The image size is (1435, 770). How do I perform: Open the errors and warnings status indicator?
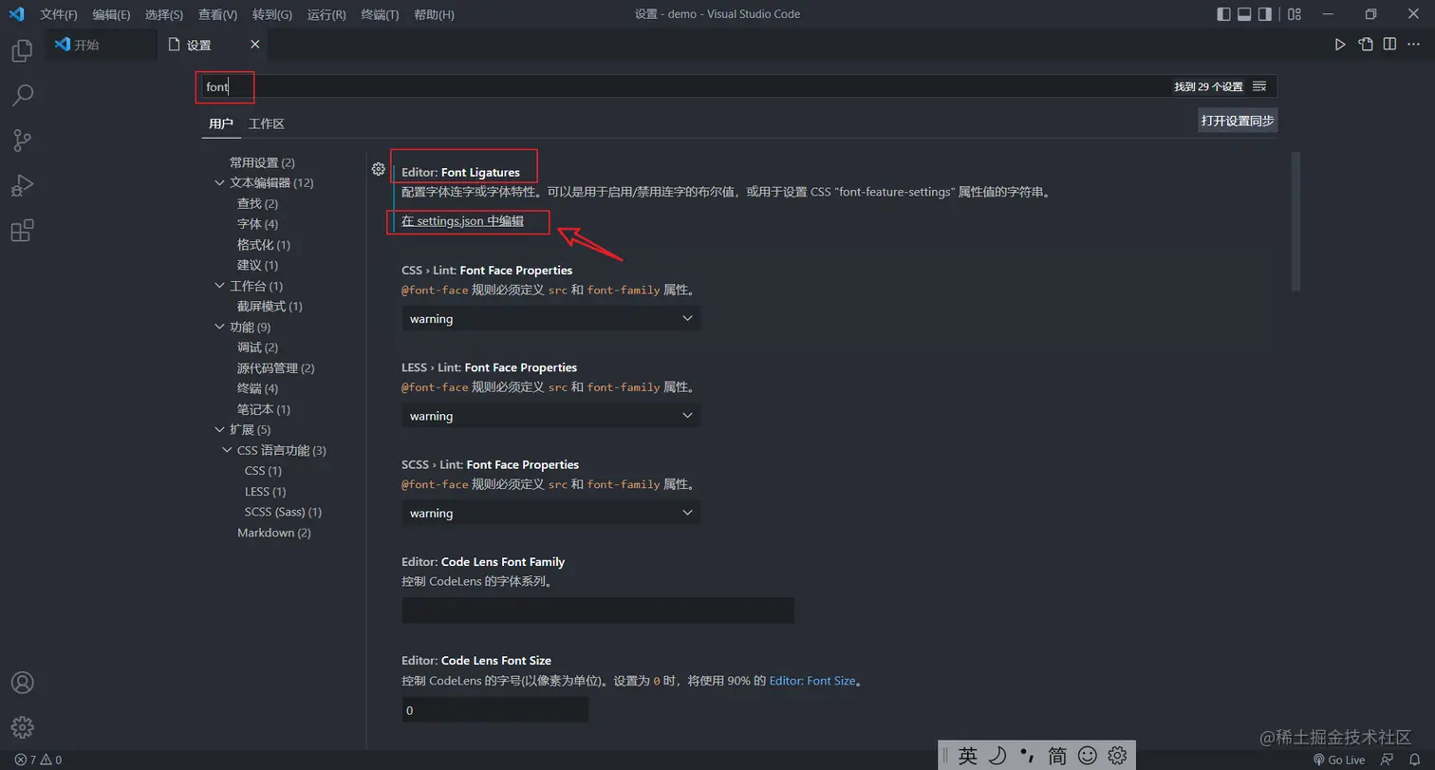pyautogui.click(x=38, y=760)
